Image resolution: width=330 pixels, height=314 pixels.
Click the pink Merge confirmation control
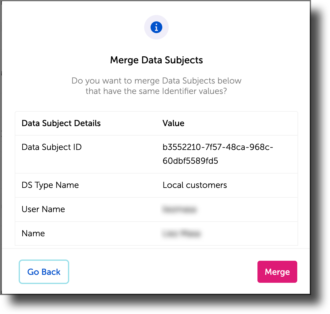click(277, 271)
